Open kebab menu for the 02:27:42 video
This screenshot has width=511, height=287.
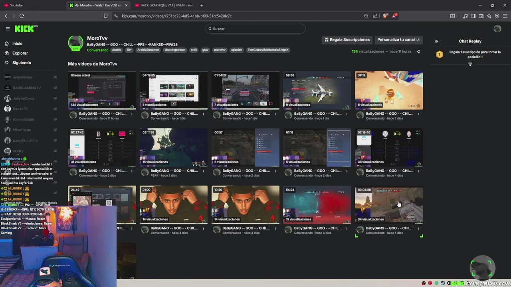[132, 171]
